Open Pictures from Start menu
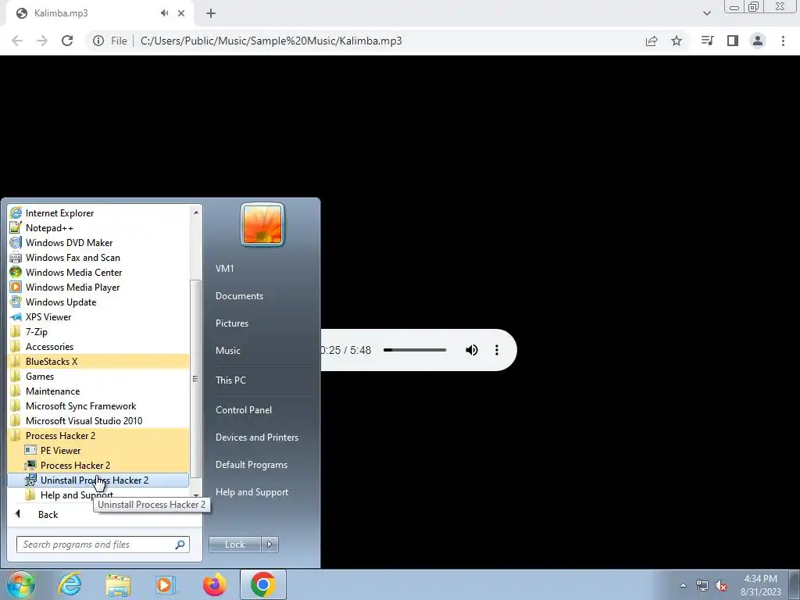 click(x=232, y=323)
